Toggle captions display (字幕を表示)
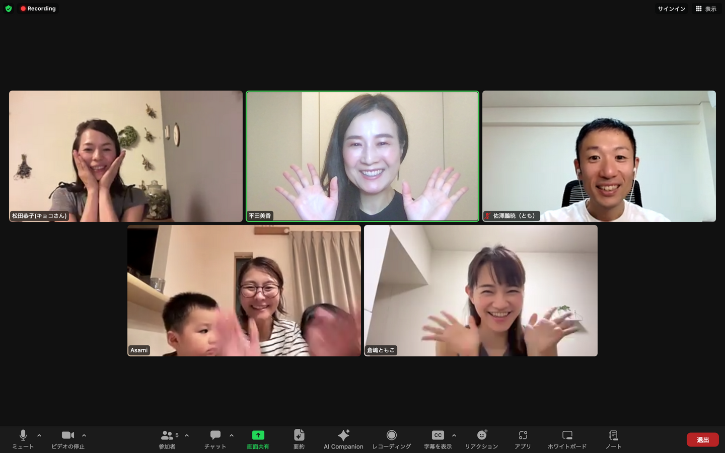Image resolution: width=725 pixels, height=453 pixels. [438, 439]
